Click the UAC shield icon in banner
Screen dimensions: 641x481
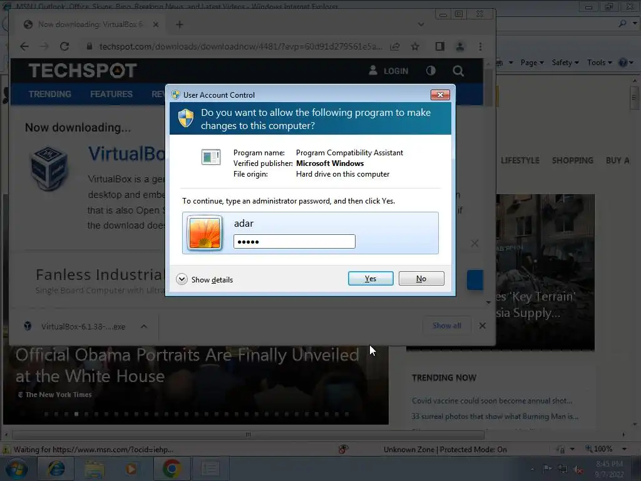186,118
